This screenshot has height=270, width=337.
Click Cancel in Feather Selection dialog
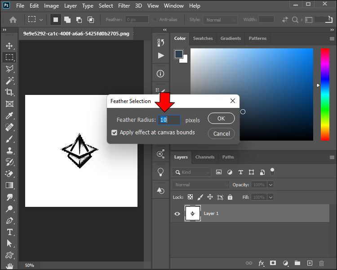(x=222, y=133)
